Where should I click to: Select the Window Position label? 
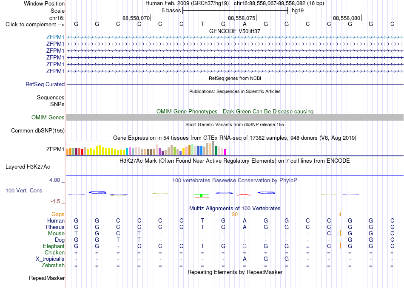pos(44,3)
